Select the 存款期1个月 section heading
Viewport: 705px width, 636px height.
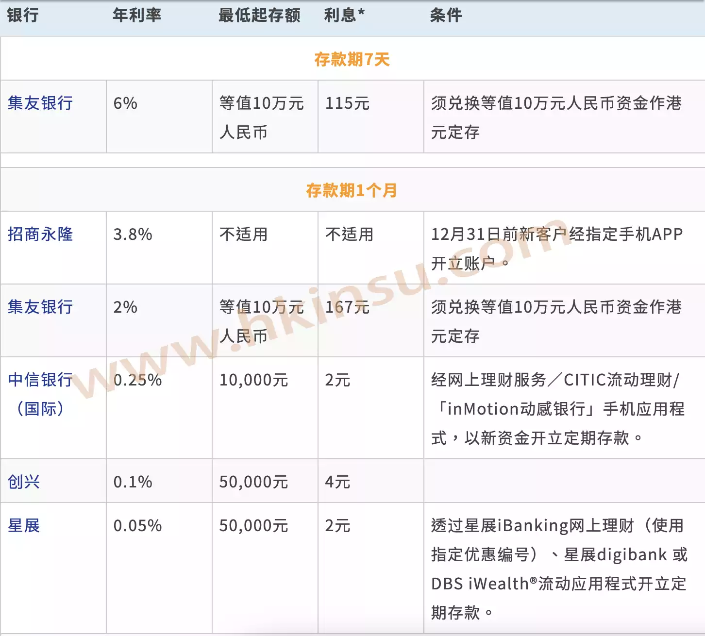[352, 190]
